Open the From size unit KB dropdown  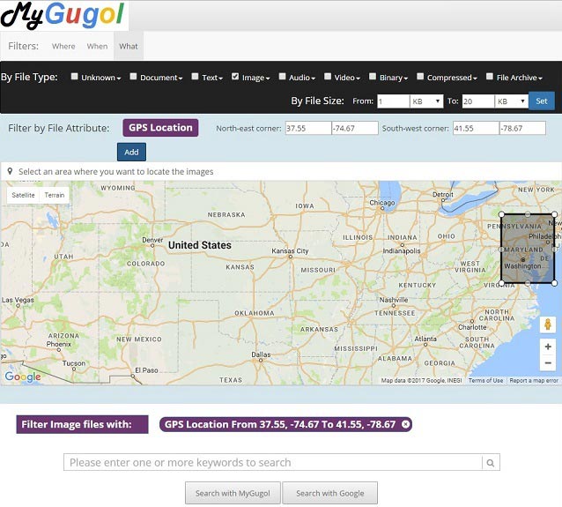(x=426, y=101)
